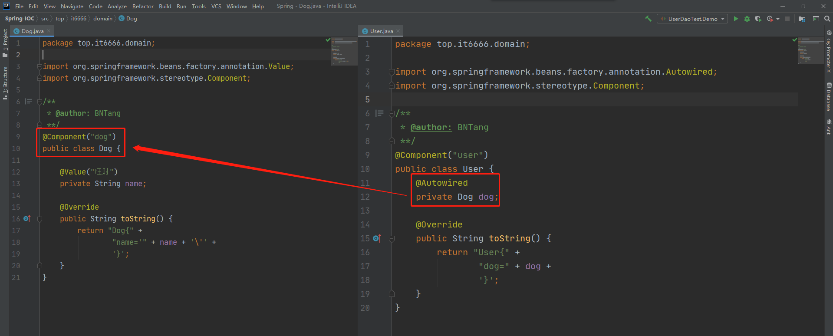Viewport: 833px width, 336px height.
Task: Open the Tools menu
Action: click(x=199, y=6)
